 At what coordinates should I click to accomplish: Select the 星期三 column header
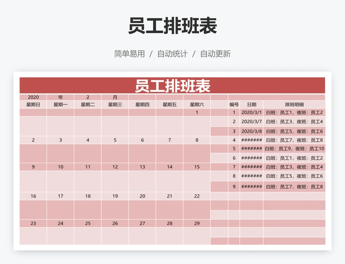pos(115,105)
